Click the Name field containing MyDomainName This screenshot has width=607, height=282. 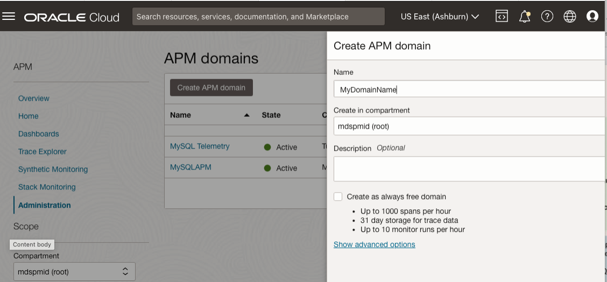pyautogui.click(x=470, y=89)
